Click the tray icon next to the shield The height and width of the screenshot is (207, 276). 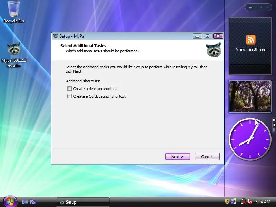pyautogui.click(x=234, y=201)
